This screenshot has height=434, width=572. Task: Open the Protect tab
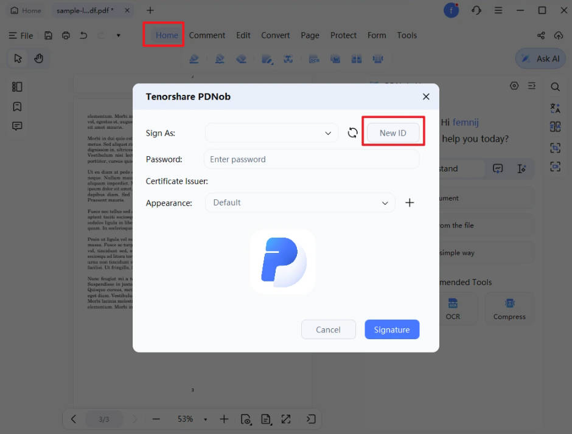343,35
